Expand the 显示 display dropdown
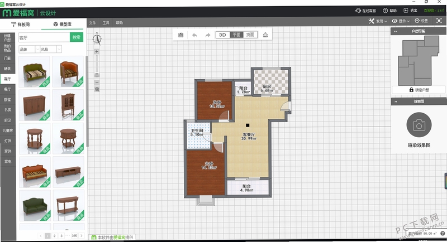Viewport: 447px width, 242px height. [401, 21]
